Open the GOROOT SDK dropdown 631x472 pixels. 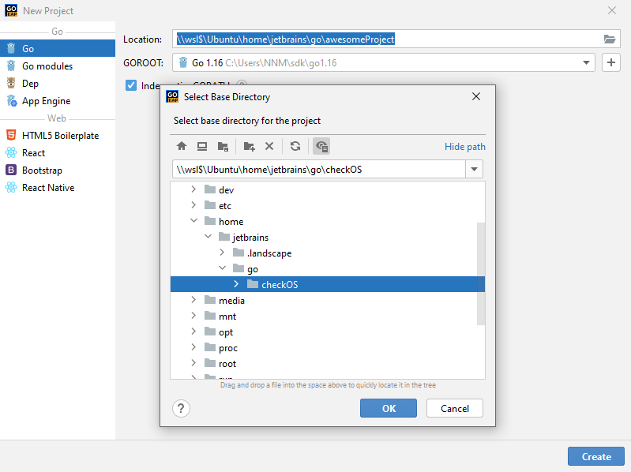tap(586, 62)
